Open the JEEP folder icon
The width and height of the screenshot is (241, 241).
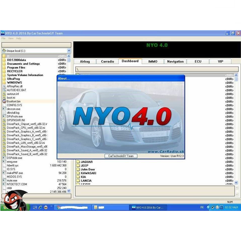click(78, 166)
